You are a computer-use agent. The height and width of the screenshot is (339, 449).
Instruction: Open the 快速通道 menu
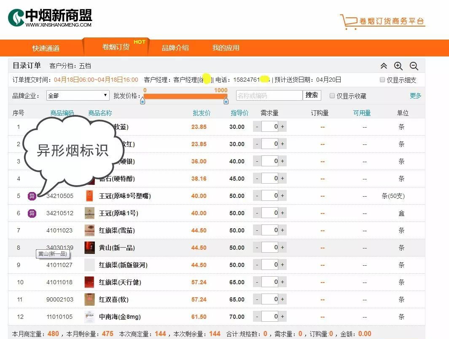46,48
